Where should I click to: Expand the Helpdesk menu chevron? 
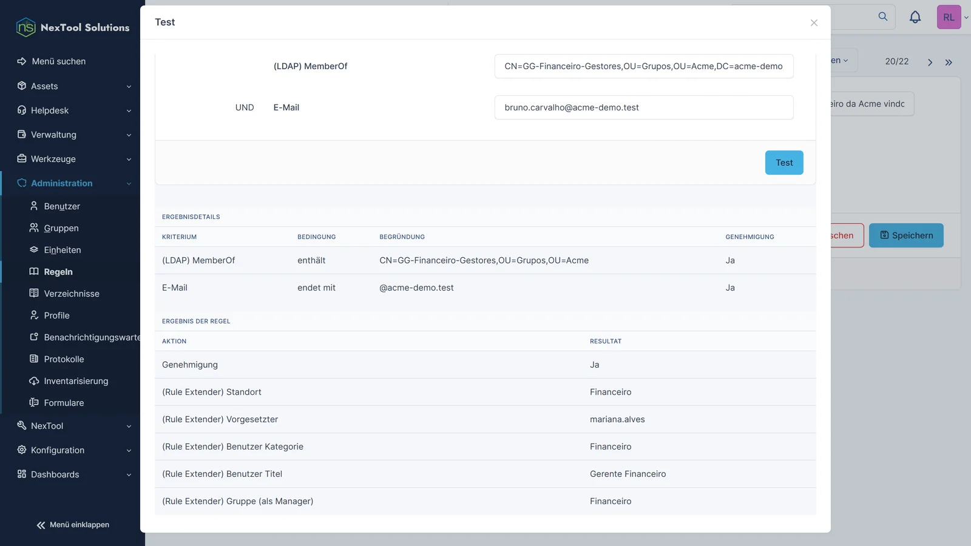coord(129,111)
